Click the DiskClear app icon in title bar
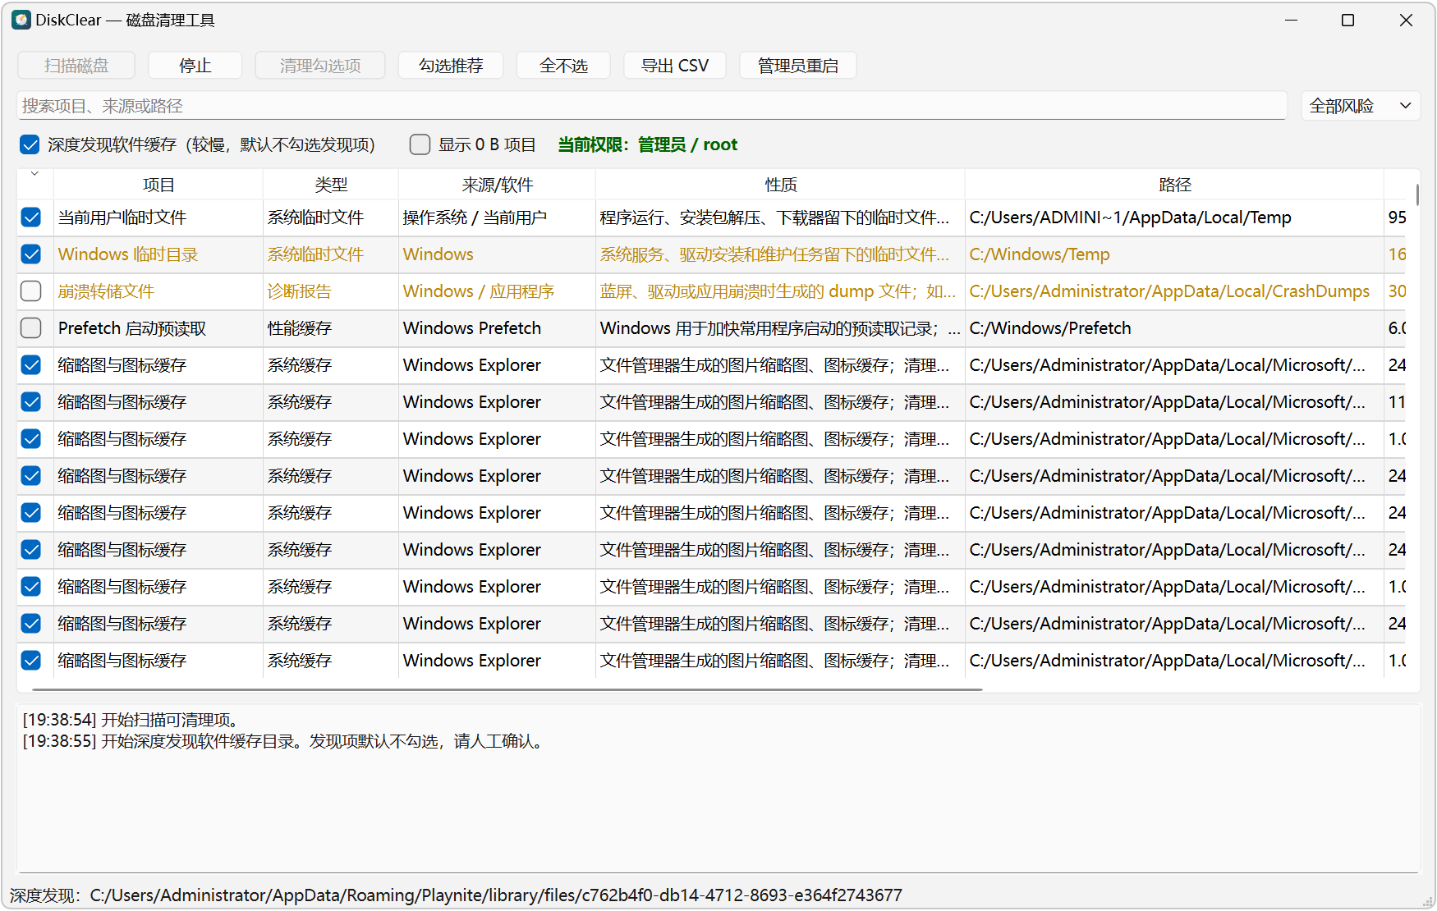Viewport: 1437px width, 911px height. click(x=21, y=20)
